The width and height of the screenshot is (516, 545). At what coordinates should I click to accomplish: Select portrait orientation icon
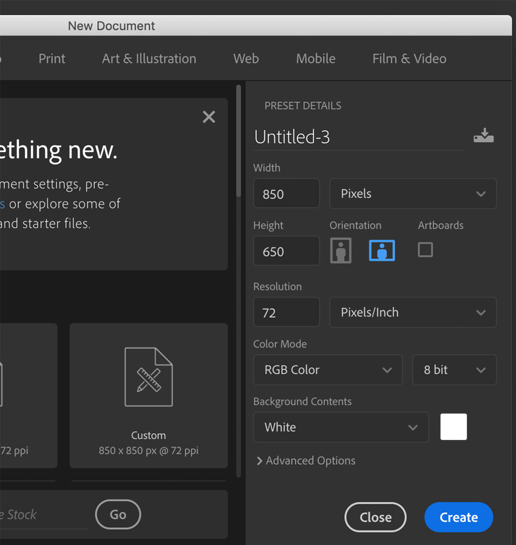341,250
